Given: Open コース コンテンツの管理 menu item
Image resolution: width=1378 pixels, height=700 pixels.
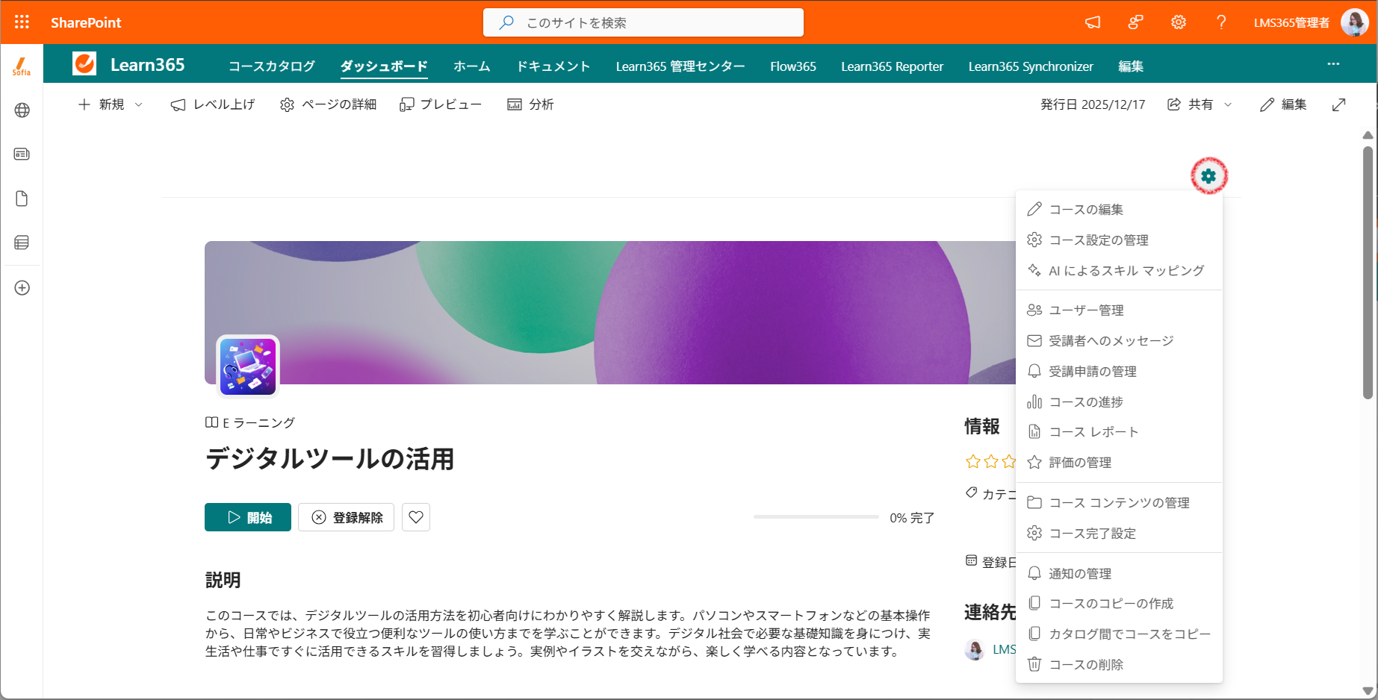Looking at the screenshot, I should pyautogui.click(x=1119, y=503).
